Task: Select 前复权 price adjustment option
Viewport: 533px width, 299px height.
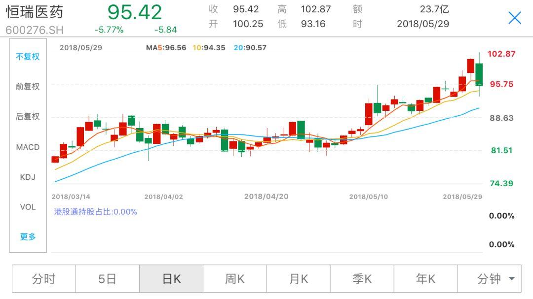Action: [28, 87]
